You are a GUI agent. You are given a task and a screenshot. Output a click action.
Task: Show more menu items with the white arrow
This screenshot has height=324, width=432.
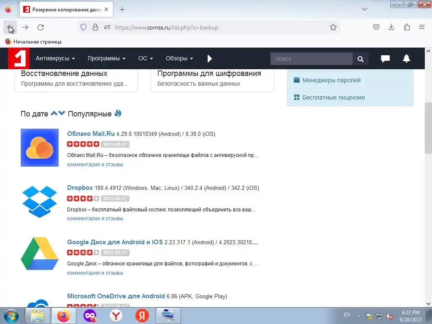pyautogui.click(x=210, y=58)
